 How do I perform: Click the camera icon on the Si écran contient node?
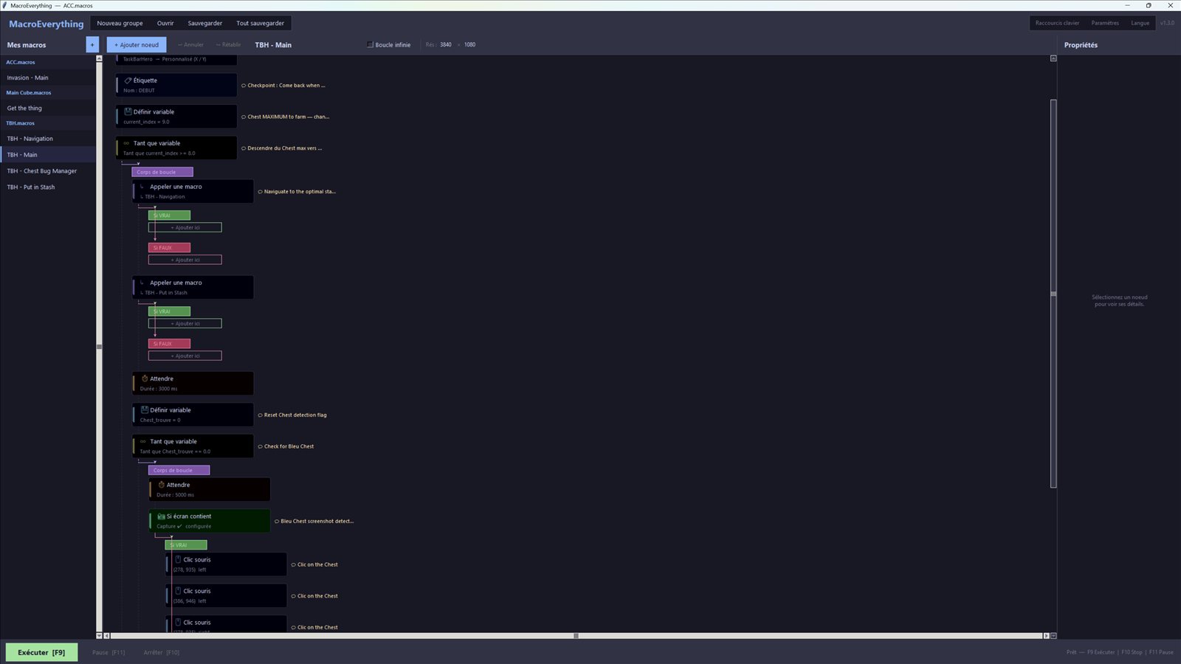pyautogui.click(x=161, y=516)
